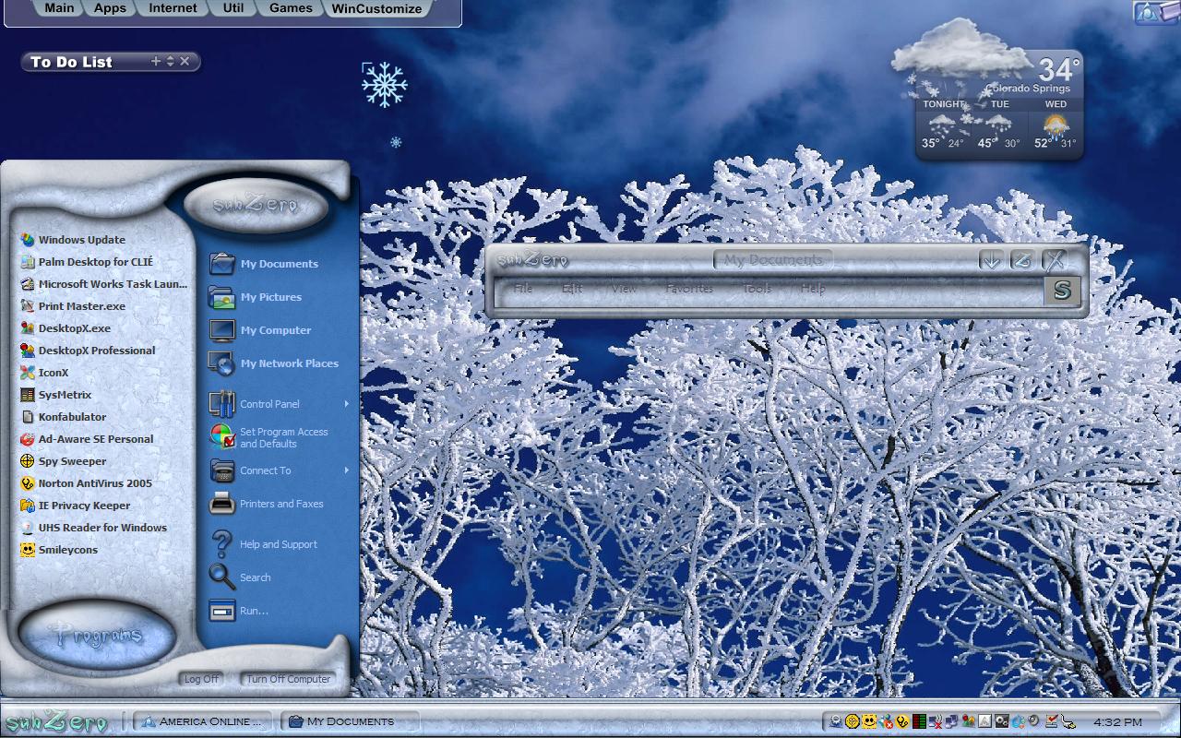The image size is (1181, 738).
Task: Expand the Connect To submenu arrow
Action: point(347,470)
